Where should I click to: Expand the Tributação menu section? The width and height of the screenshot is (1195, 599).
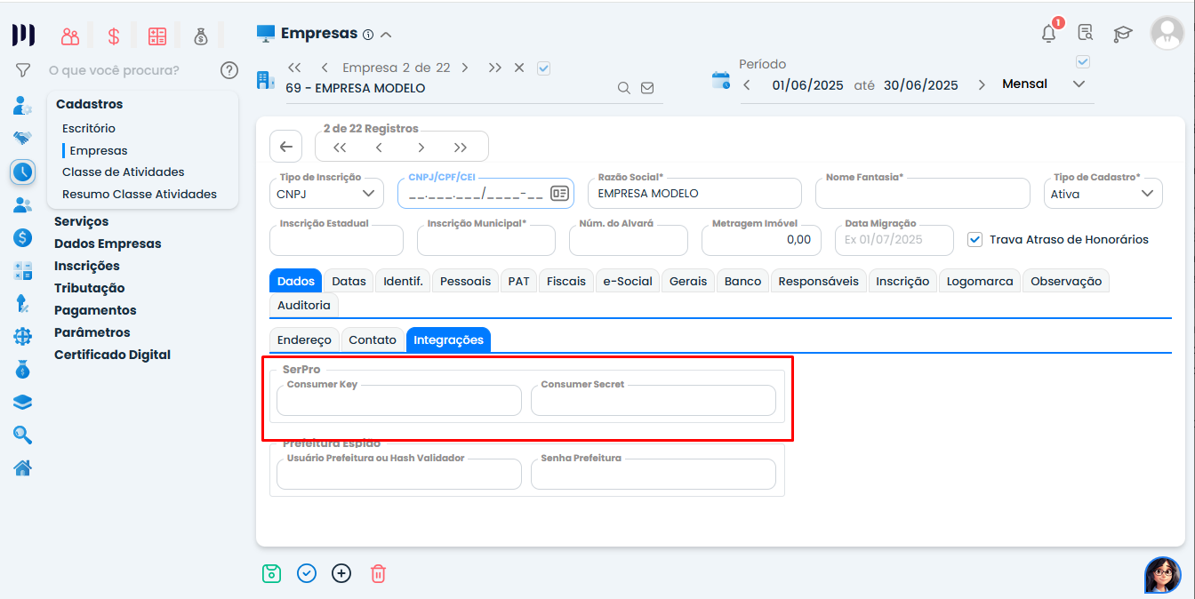(90, 288)
